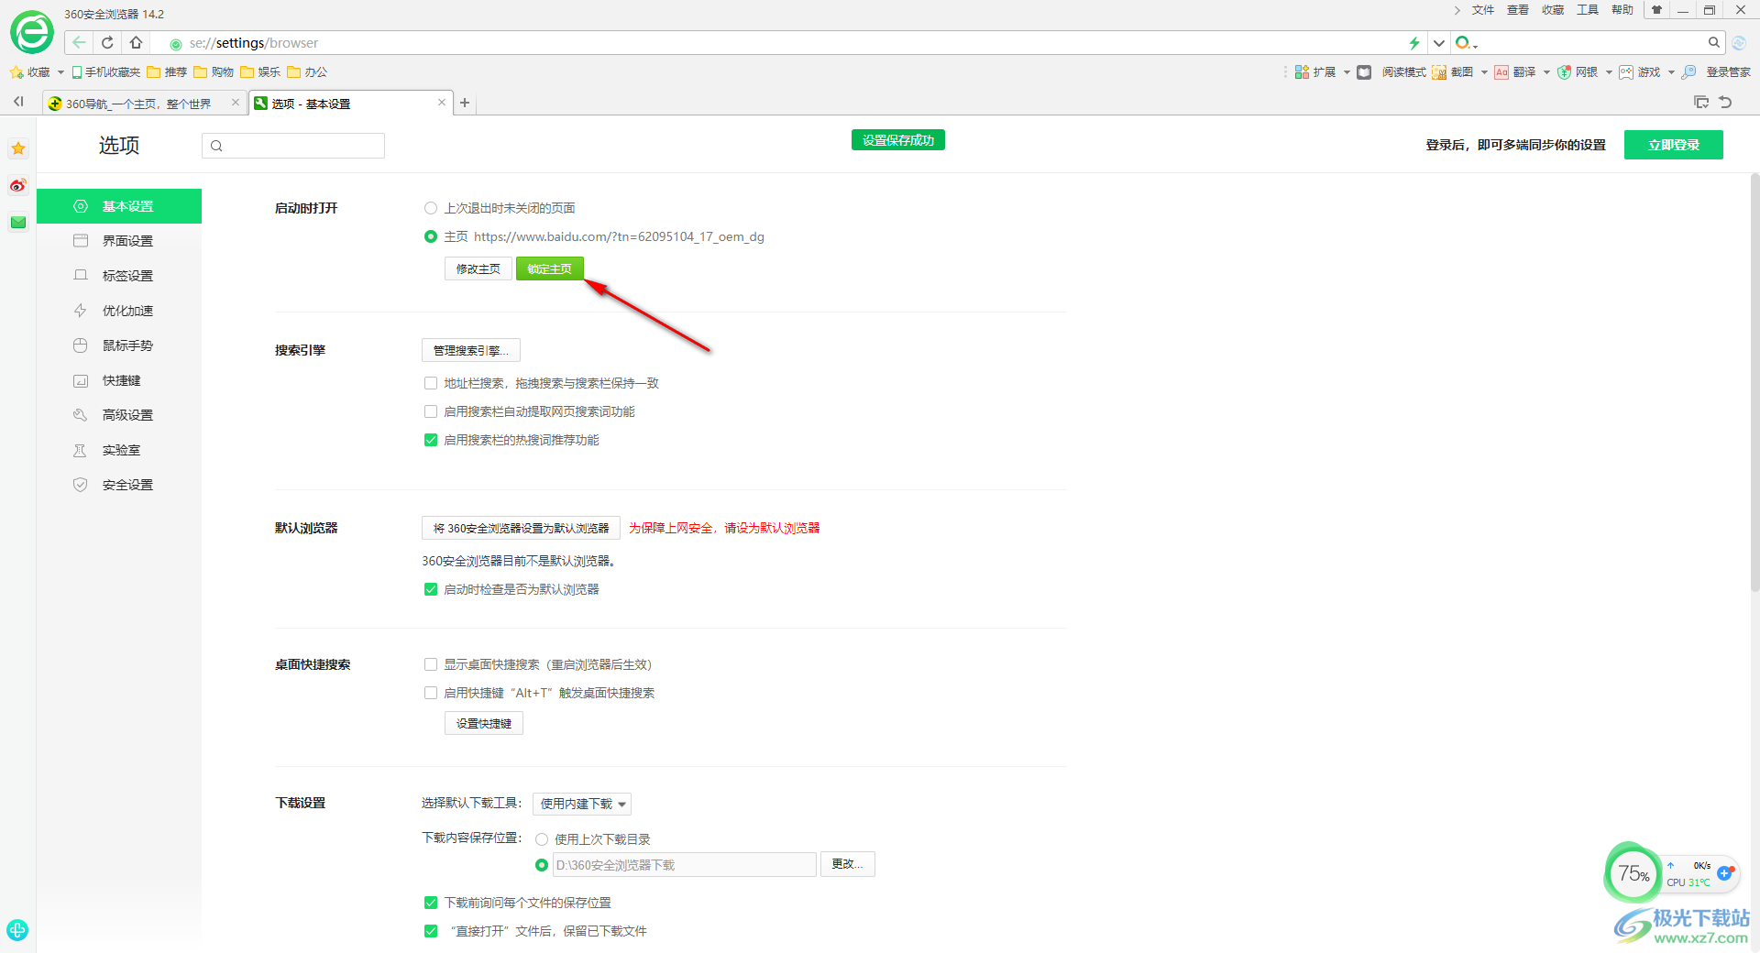This screenshot has height=953, width=1760.
Task: Switch to 界面设置 settings section
Action: [x=119, y=241]
